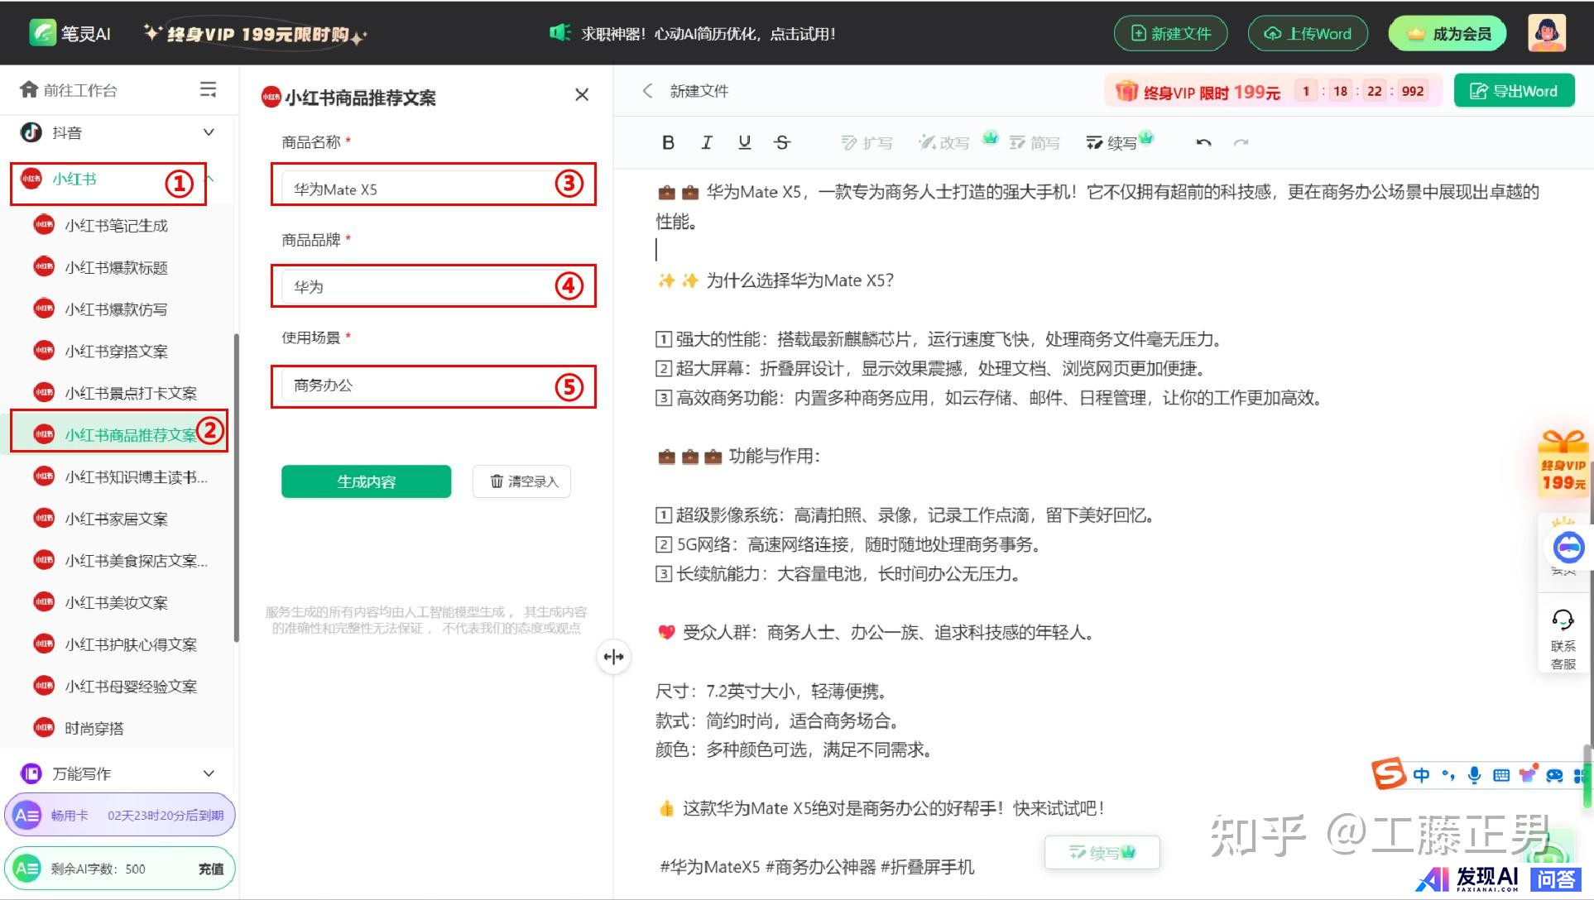Click the 求职神器 resume announcement link

[693, 33]
